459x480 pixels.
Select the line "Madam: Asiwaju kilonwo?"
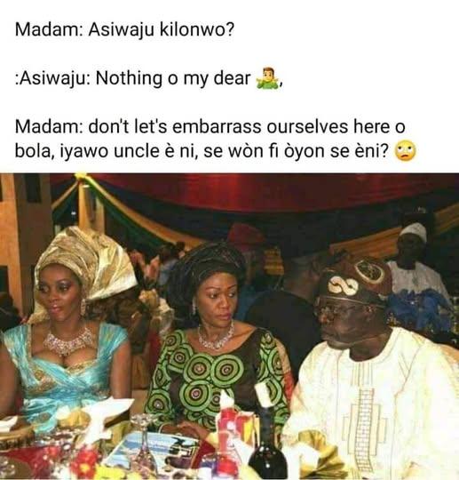[124, 29]
